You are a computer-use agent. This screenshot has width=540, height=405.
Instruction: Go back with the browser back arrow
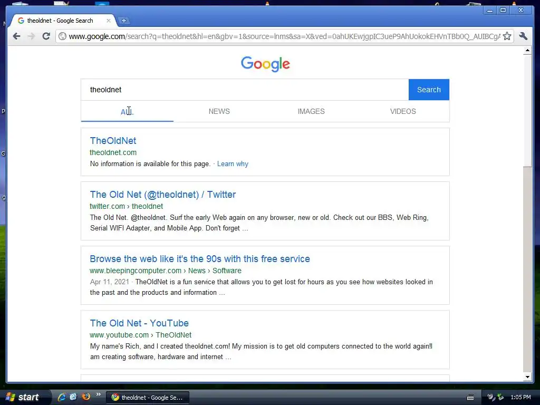(16, 36)
